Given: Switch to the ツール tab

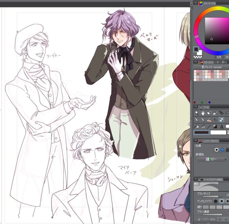Looking at the screenshot, I should click(204, 107).
